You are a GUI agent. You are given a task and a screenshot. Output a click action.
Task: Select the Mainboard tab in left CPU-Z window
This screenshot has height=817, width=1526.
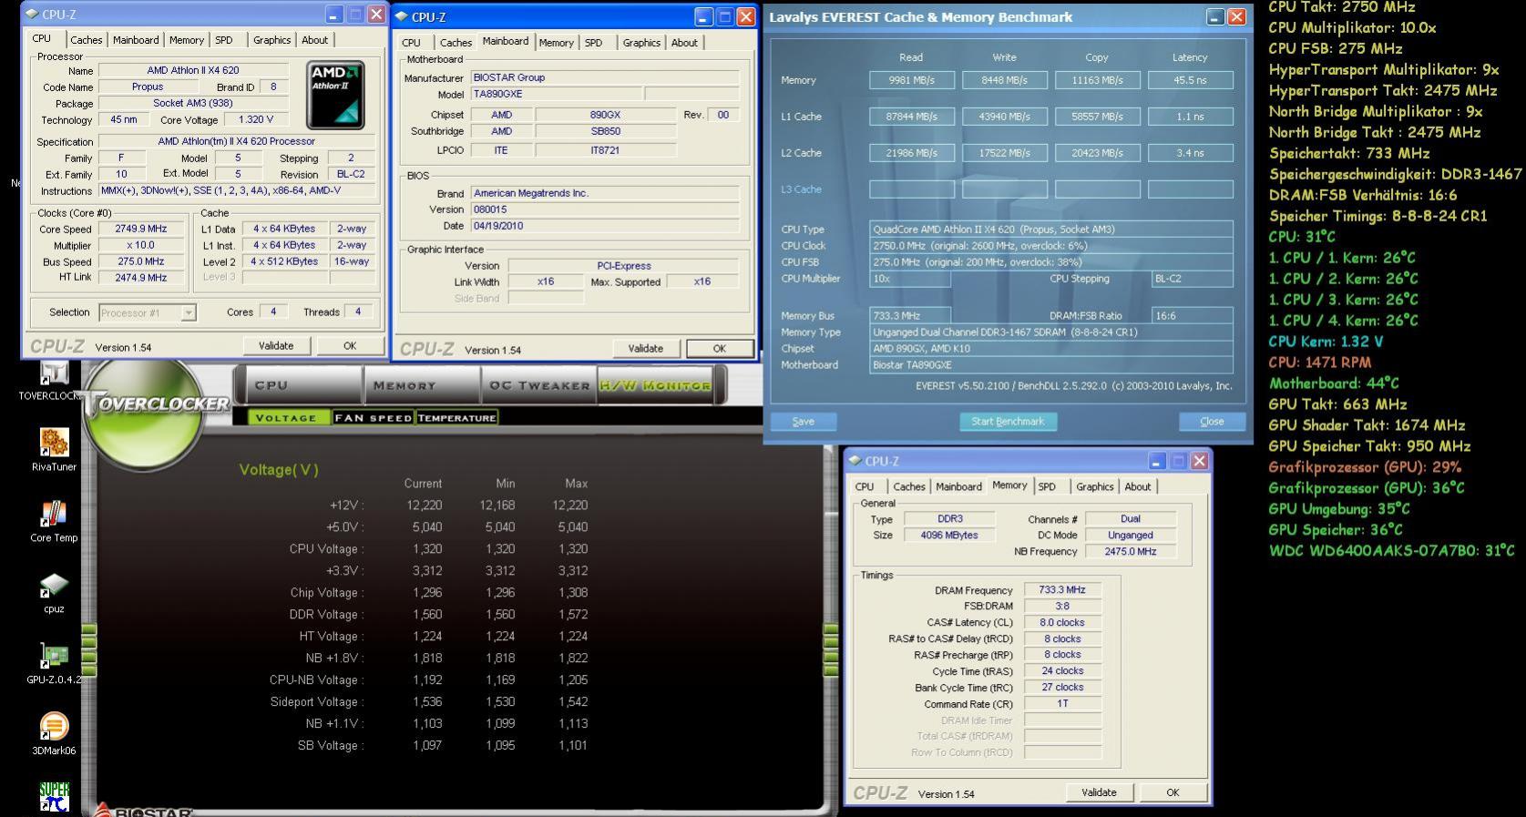click(136, 40)
